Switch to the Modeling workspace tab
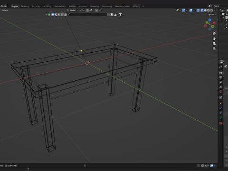Screen dimensions: 228x171 coord(25,6)
